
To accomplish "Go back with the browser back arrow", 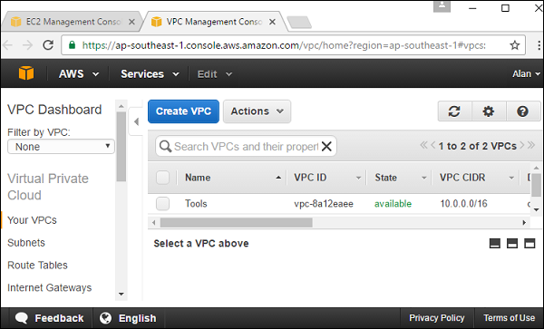I will (8, 45).
